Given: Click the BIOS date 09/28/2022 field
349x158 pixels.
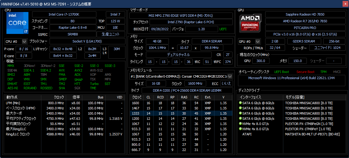Looking at the screenshot, I should click(160, 29).
